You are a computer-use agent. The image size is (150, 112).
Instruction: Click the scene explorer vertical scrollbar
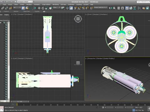point(9,61)
